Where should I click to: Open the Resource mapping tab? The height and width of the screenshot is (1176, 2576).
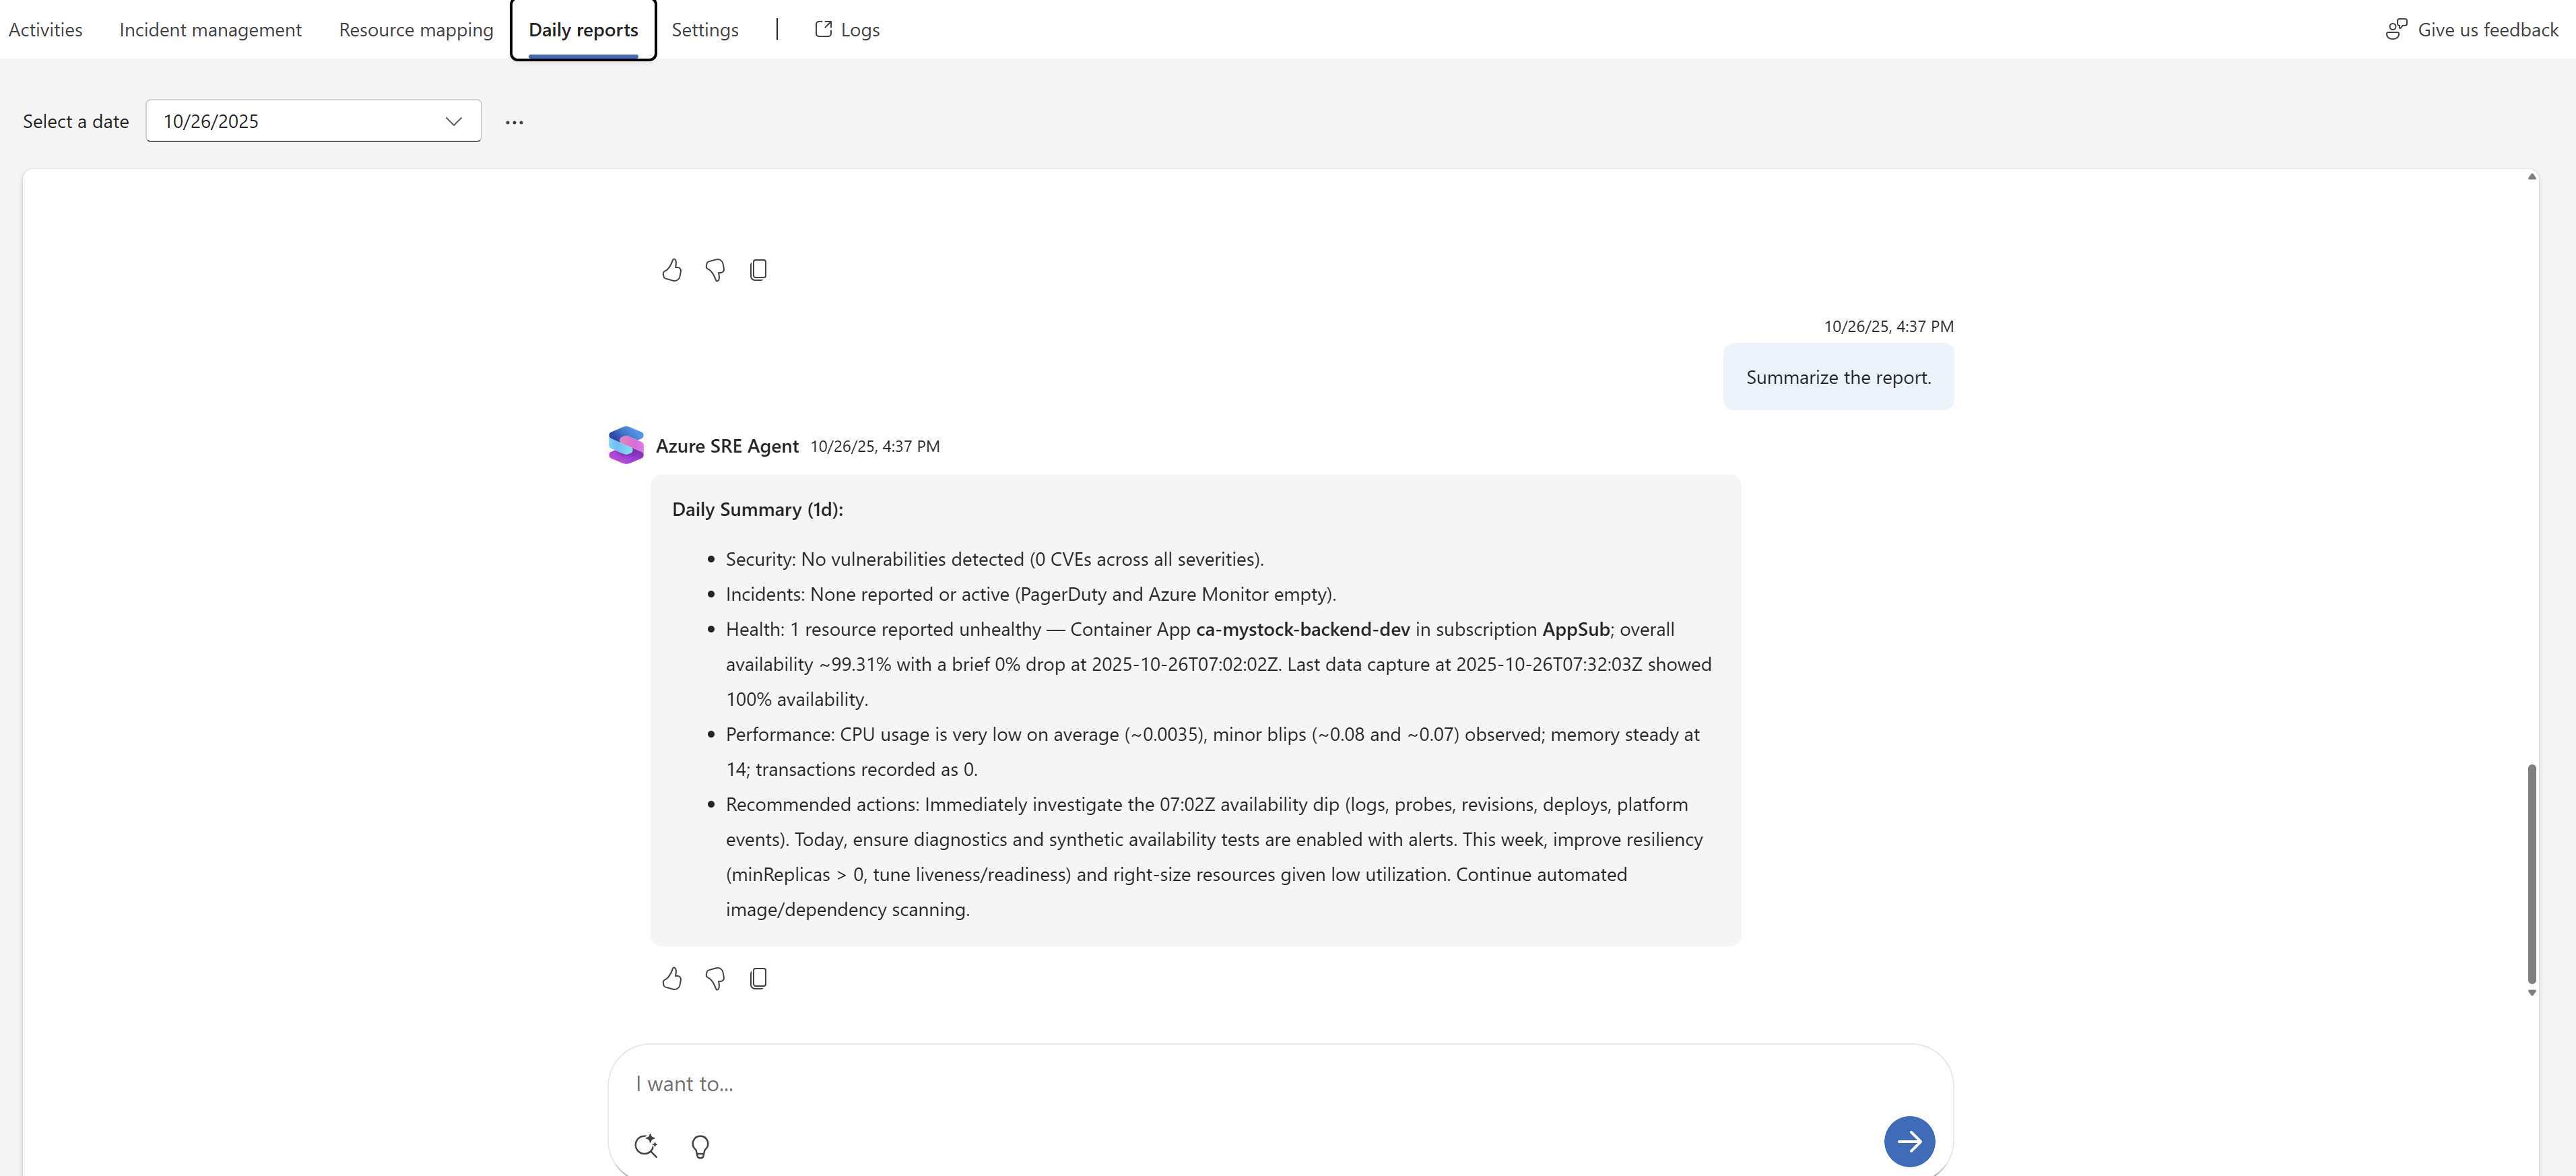pyautogui.click(x=416, y=29)
